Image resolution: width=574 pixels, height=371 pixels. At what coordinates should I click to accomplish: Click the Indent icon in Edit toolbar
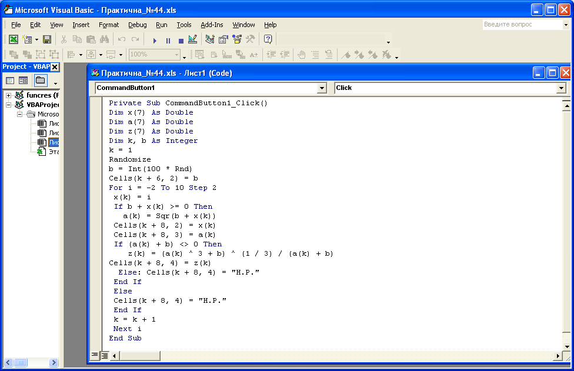(x=271, y=55)
